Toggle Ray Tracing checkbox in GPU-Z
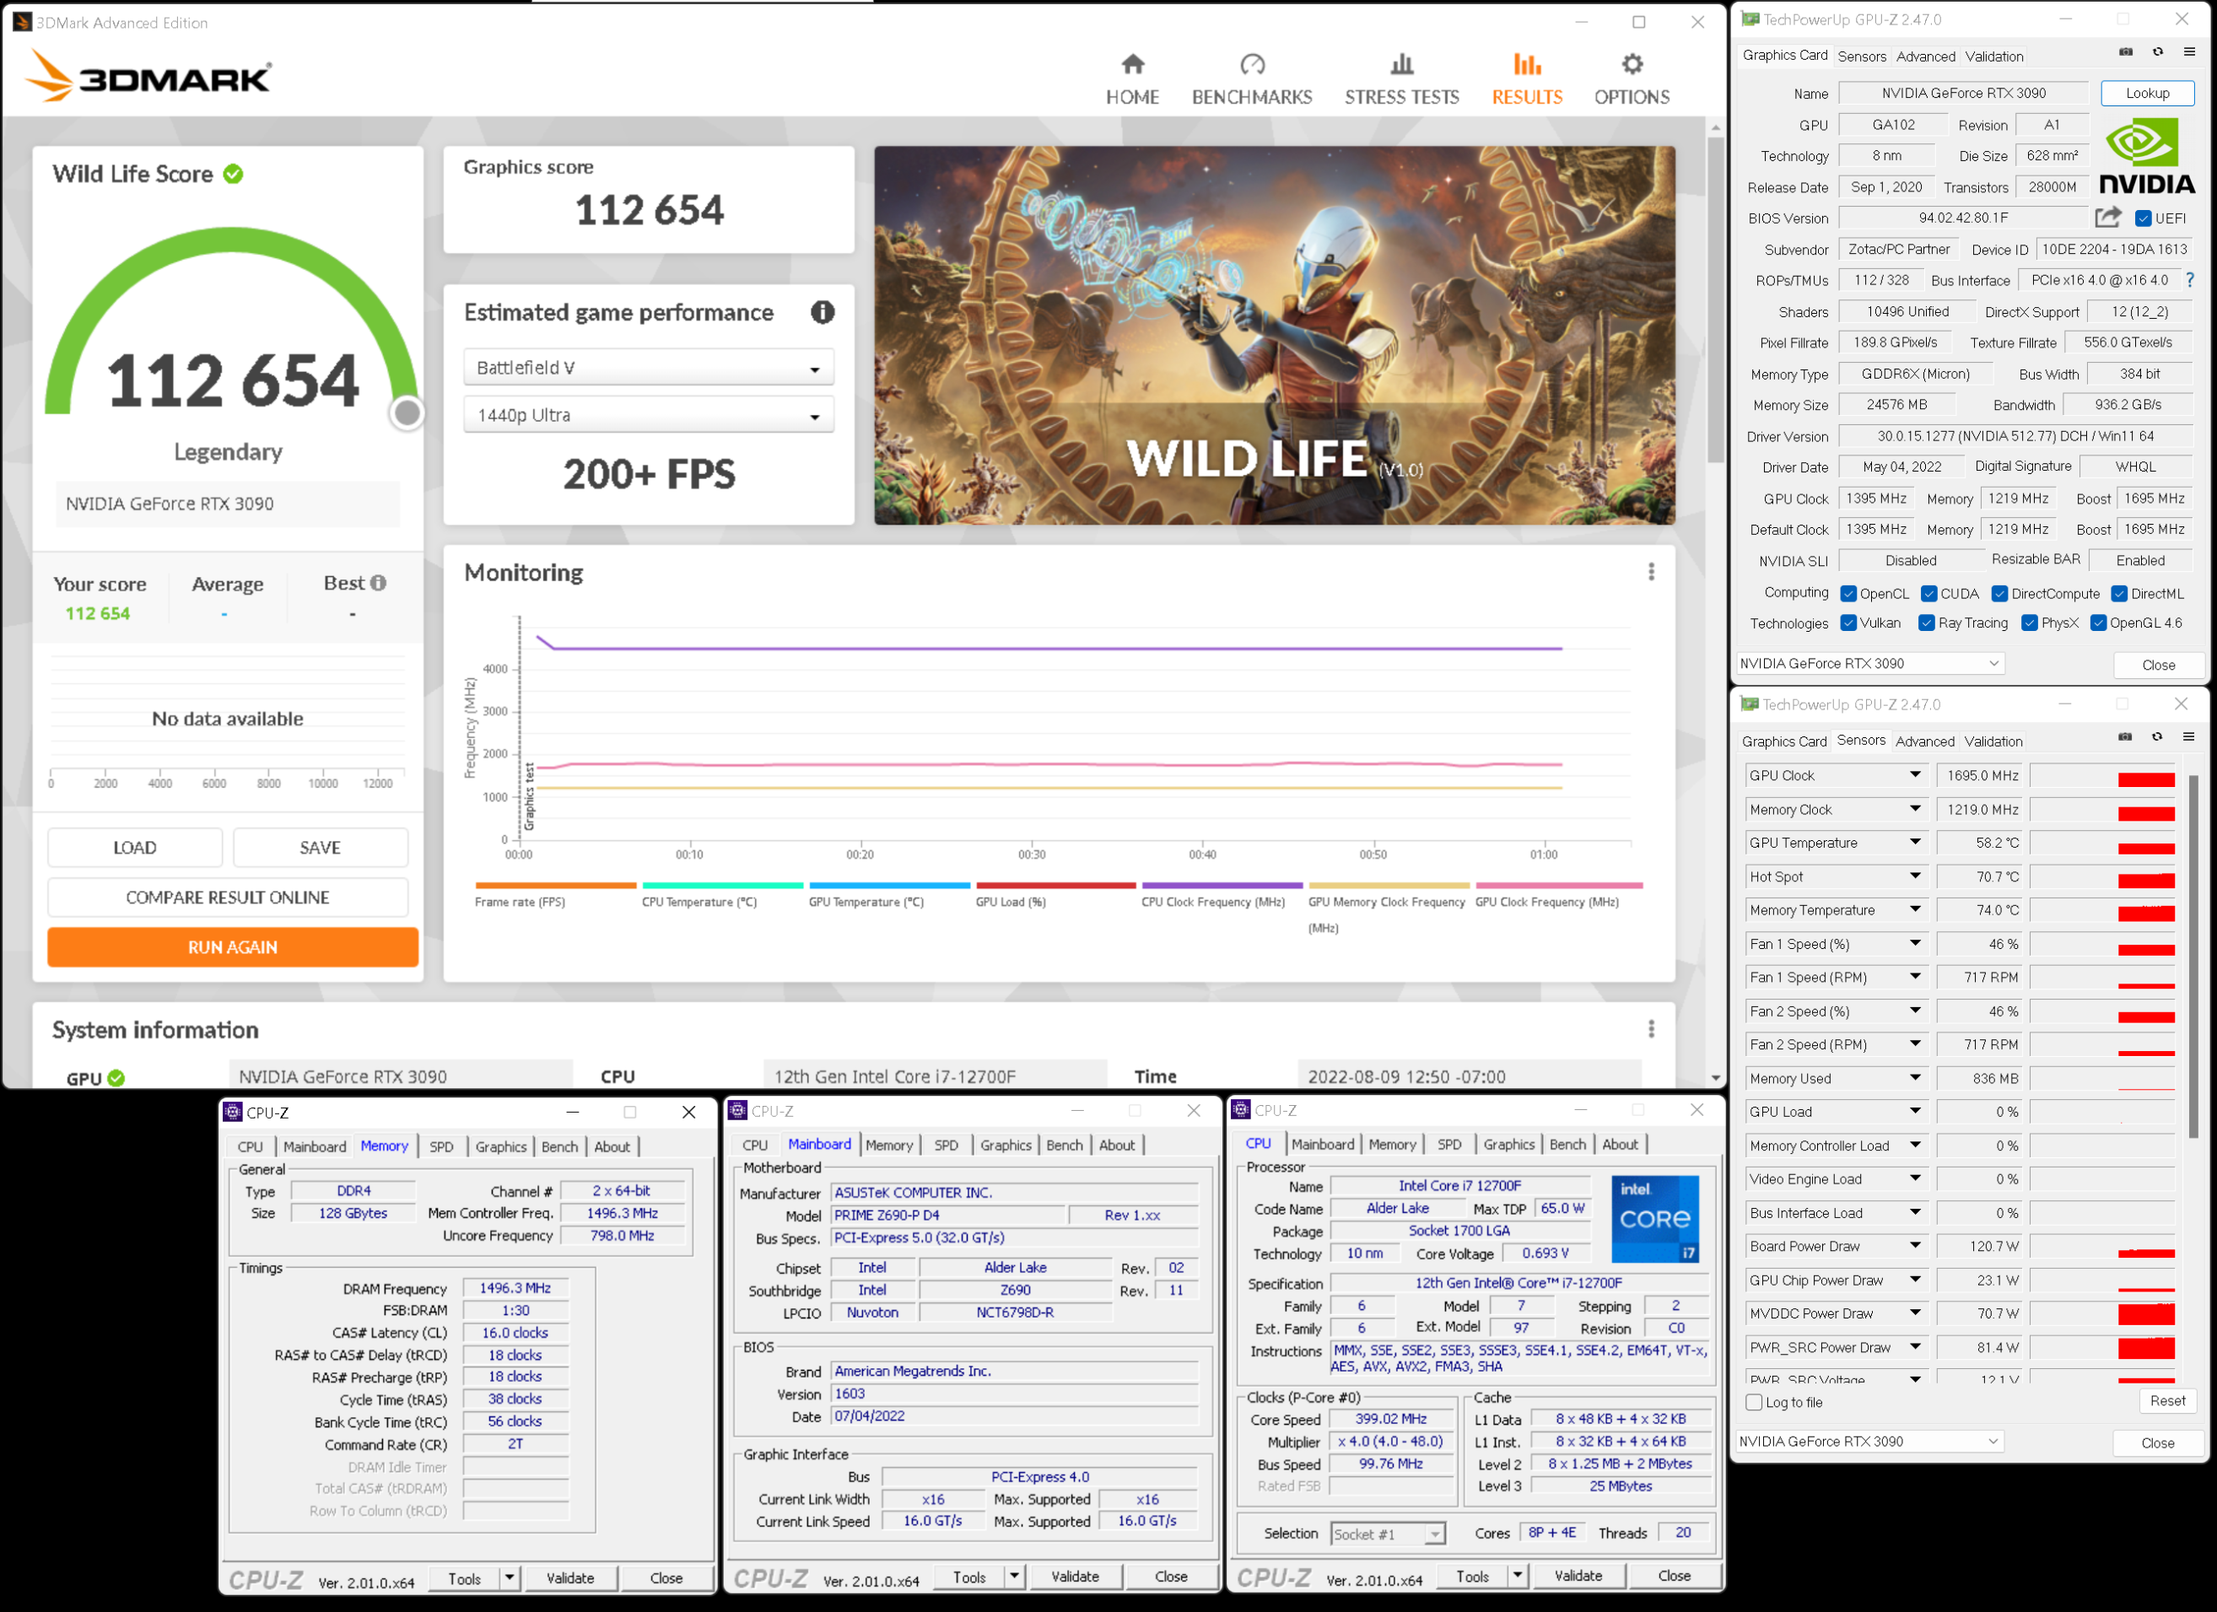2217x1612 pixels. (x=1926, y=623)
